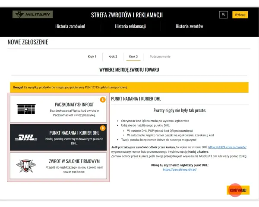
Task: Click paid-option coin badge on DHL card
Action: pos(103,128)
